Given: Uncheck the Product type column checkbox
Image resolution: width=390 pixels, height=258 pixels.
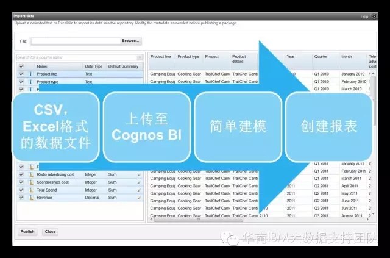Looking at the screenshot, I should click(21, 82).
